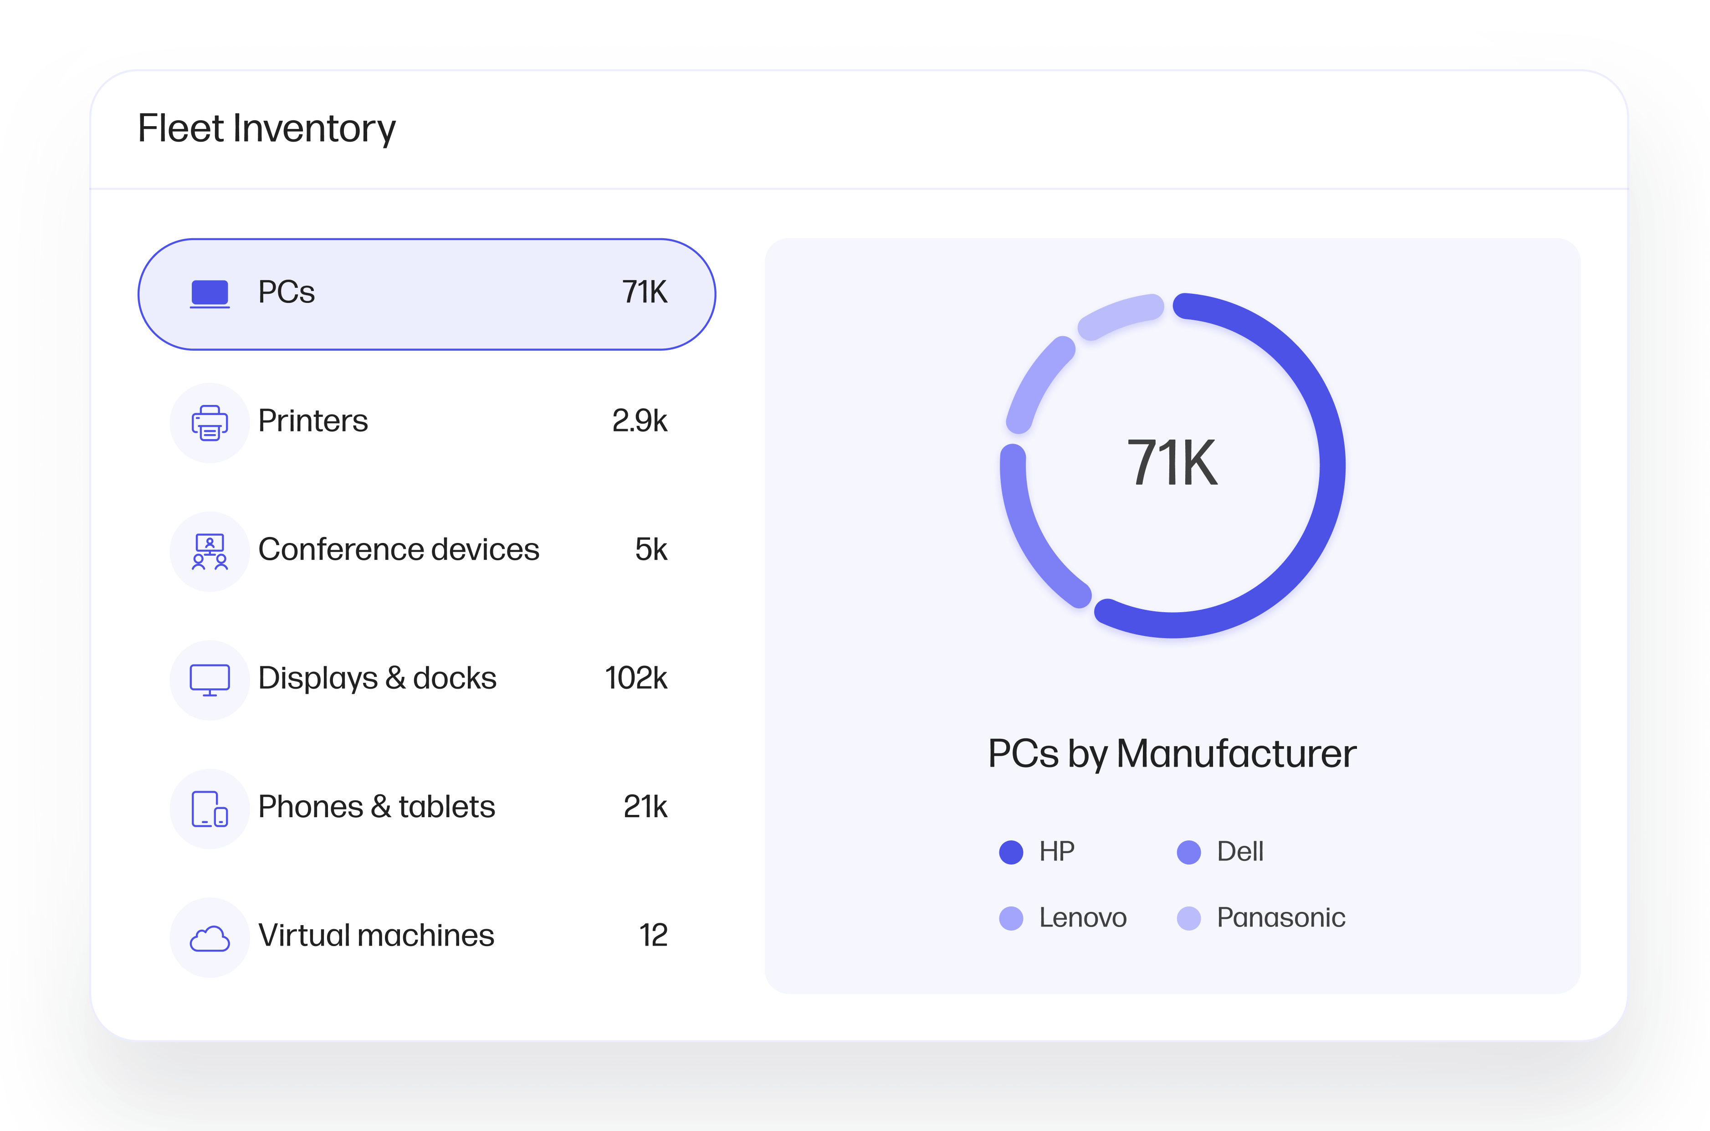The image size is (1710, 1131).
Task: Click the Lenovo legend label
Action: pyautogui.click(x=1083, y=918)
